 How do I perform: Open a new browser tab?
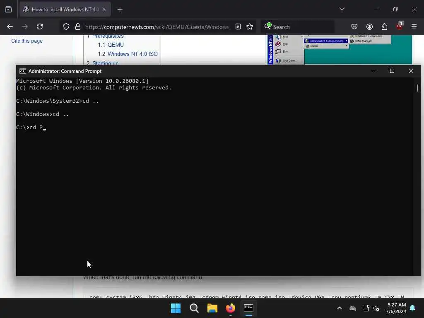click(x=120, y=10)
